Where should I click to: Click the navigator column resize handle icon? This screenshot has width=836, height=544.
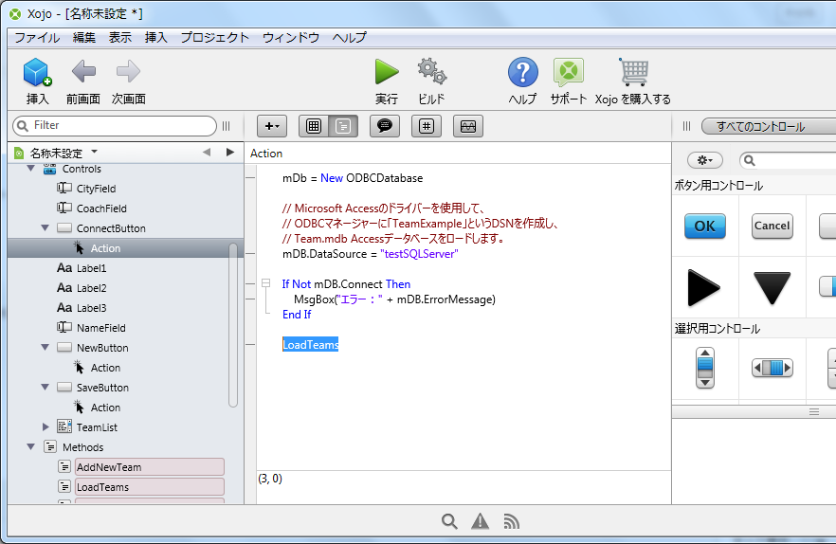click(x=226, y=126)
